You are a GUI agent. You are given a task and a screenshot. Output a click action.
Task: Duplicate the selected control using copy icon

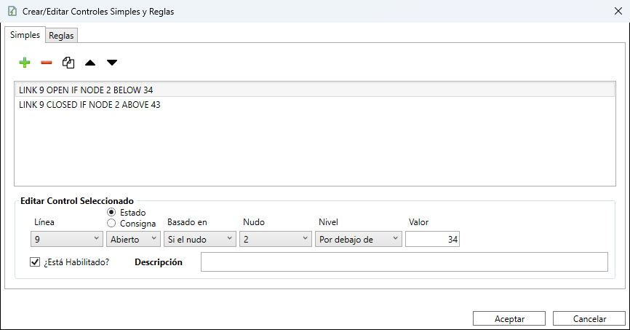click(x=68, y=63)
